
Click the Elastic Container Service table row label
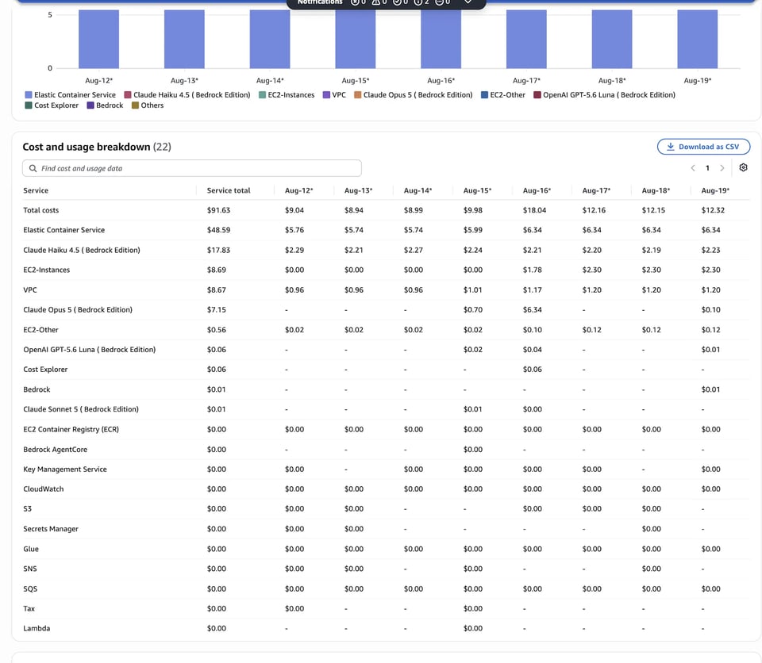pos(63,230)
